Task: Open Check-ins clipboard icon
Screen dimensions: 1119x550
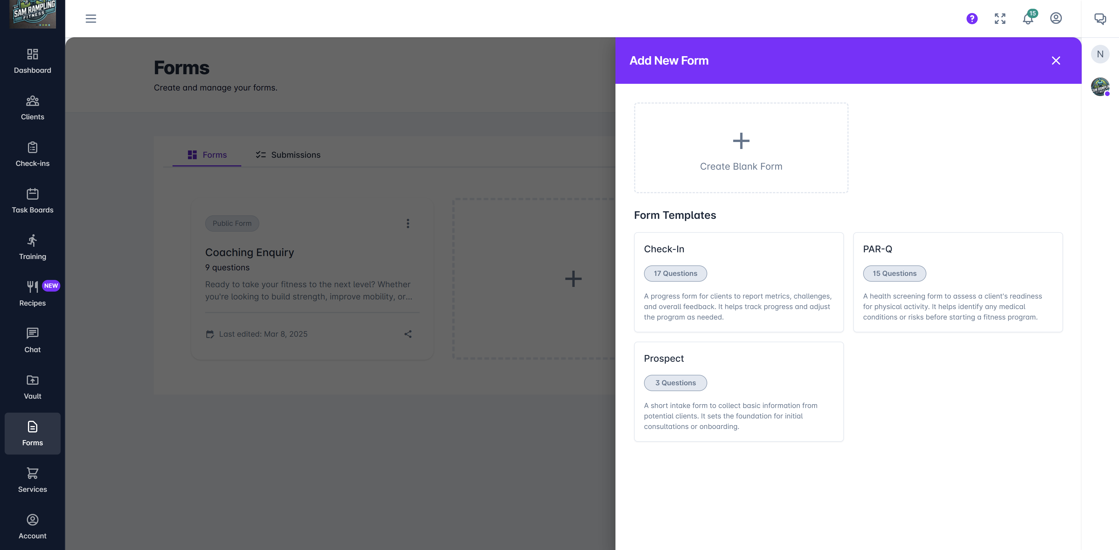Action: [x=33, y=148]
